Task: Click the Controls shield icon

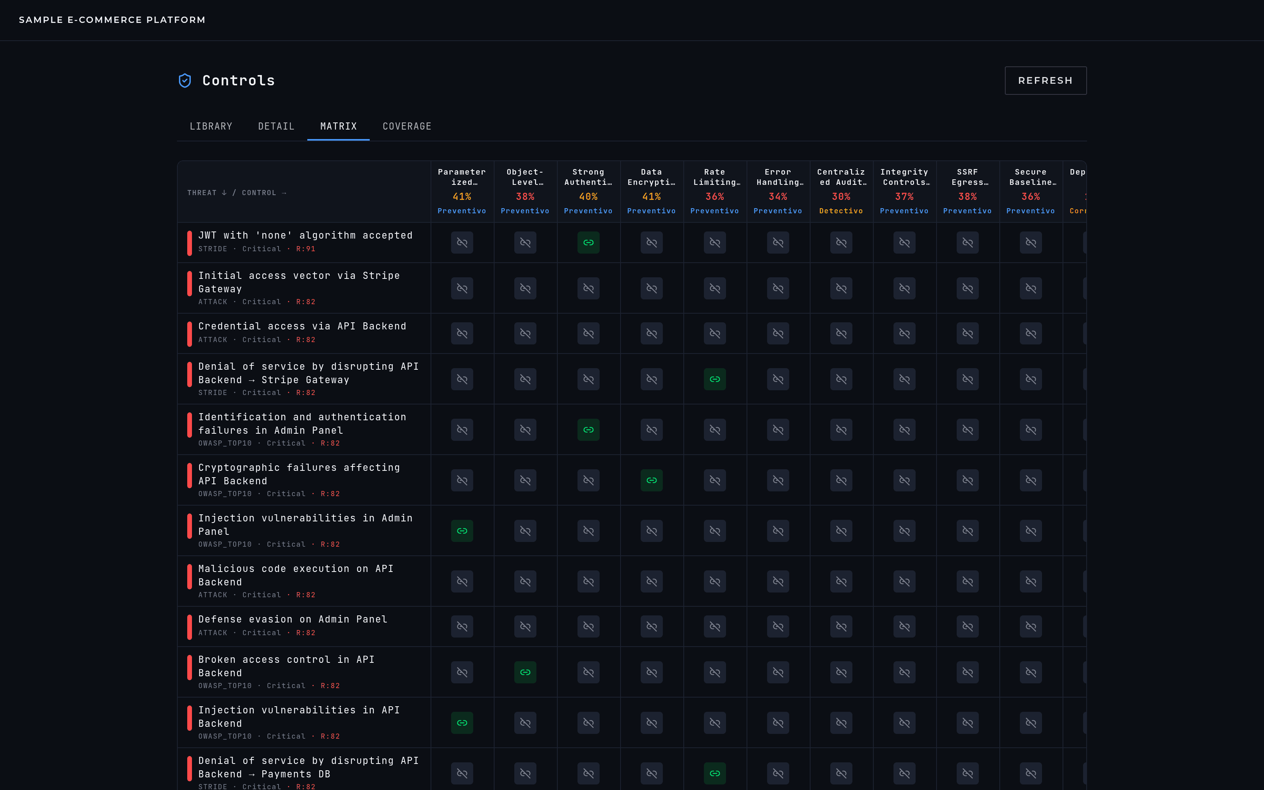Action: click(185, 81)
